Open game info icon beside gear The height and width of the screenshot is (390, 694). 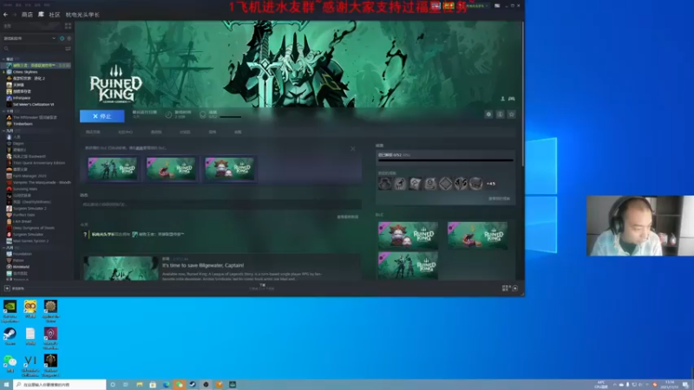tap(501, 114)
